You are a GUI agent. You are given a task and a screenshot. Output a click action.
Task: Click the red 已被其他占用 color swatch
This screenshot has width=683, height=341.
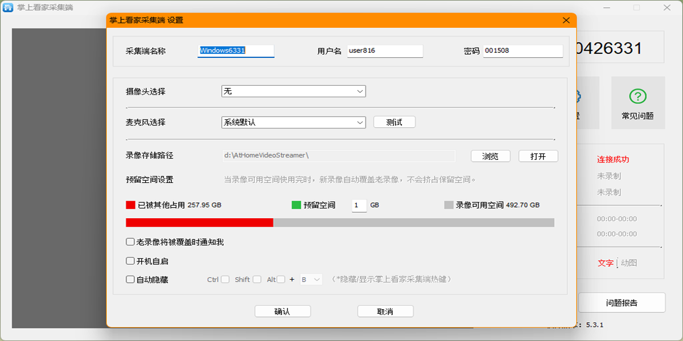(x=130, y=205)
